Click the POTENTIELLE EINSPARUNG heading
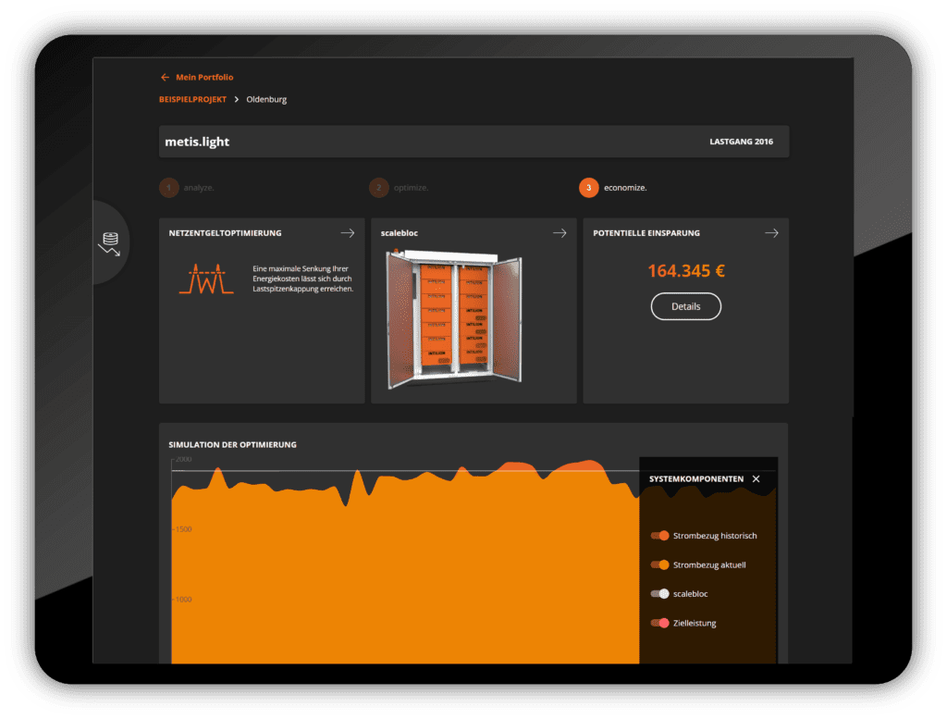Image resolution: width=947 pixels, height=719 pixels. point(646,233)
